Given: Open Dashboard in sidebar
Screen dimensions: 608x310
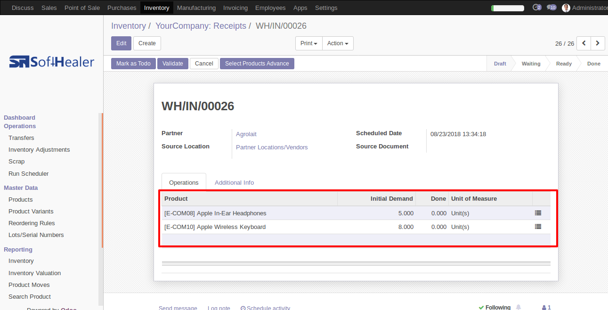Looking at the screenshot, I should coord(19,118).
